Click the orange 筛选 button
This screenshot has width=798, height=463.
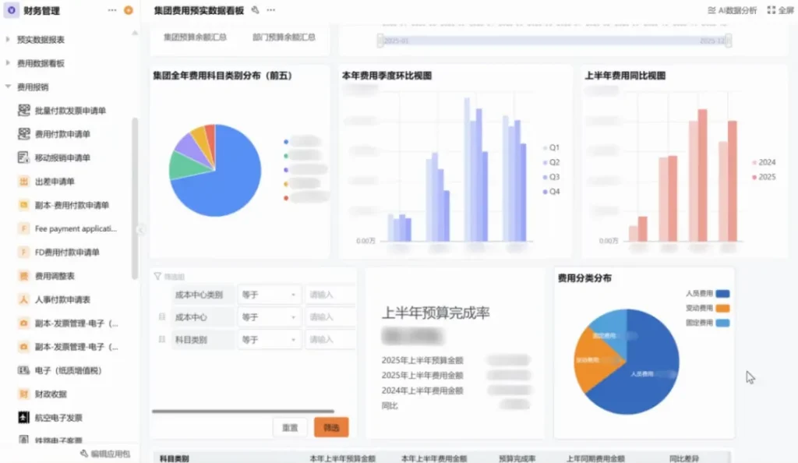point(331,427)
